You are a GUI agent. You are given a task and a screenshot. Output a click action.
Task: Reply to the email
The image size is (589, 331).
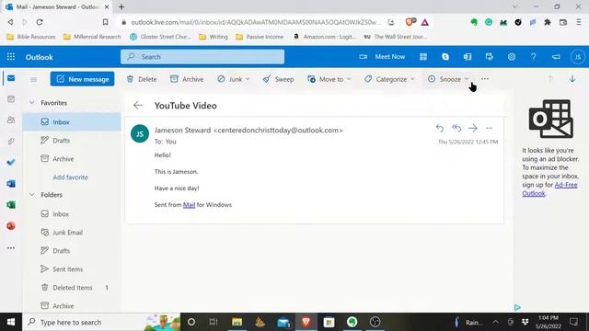point(440,129)
